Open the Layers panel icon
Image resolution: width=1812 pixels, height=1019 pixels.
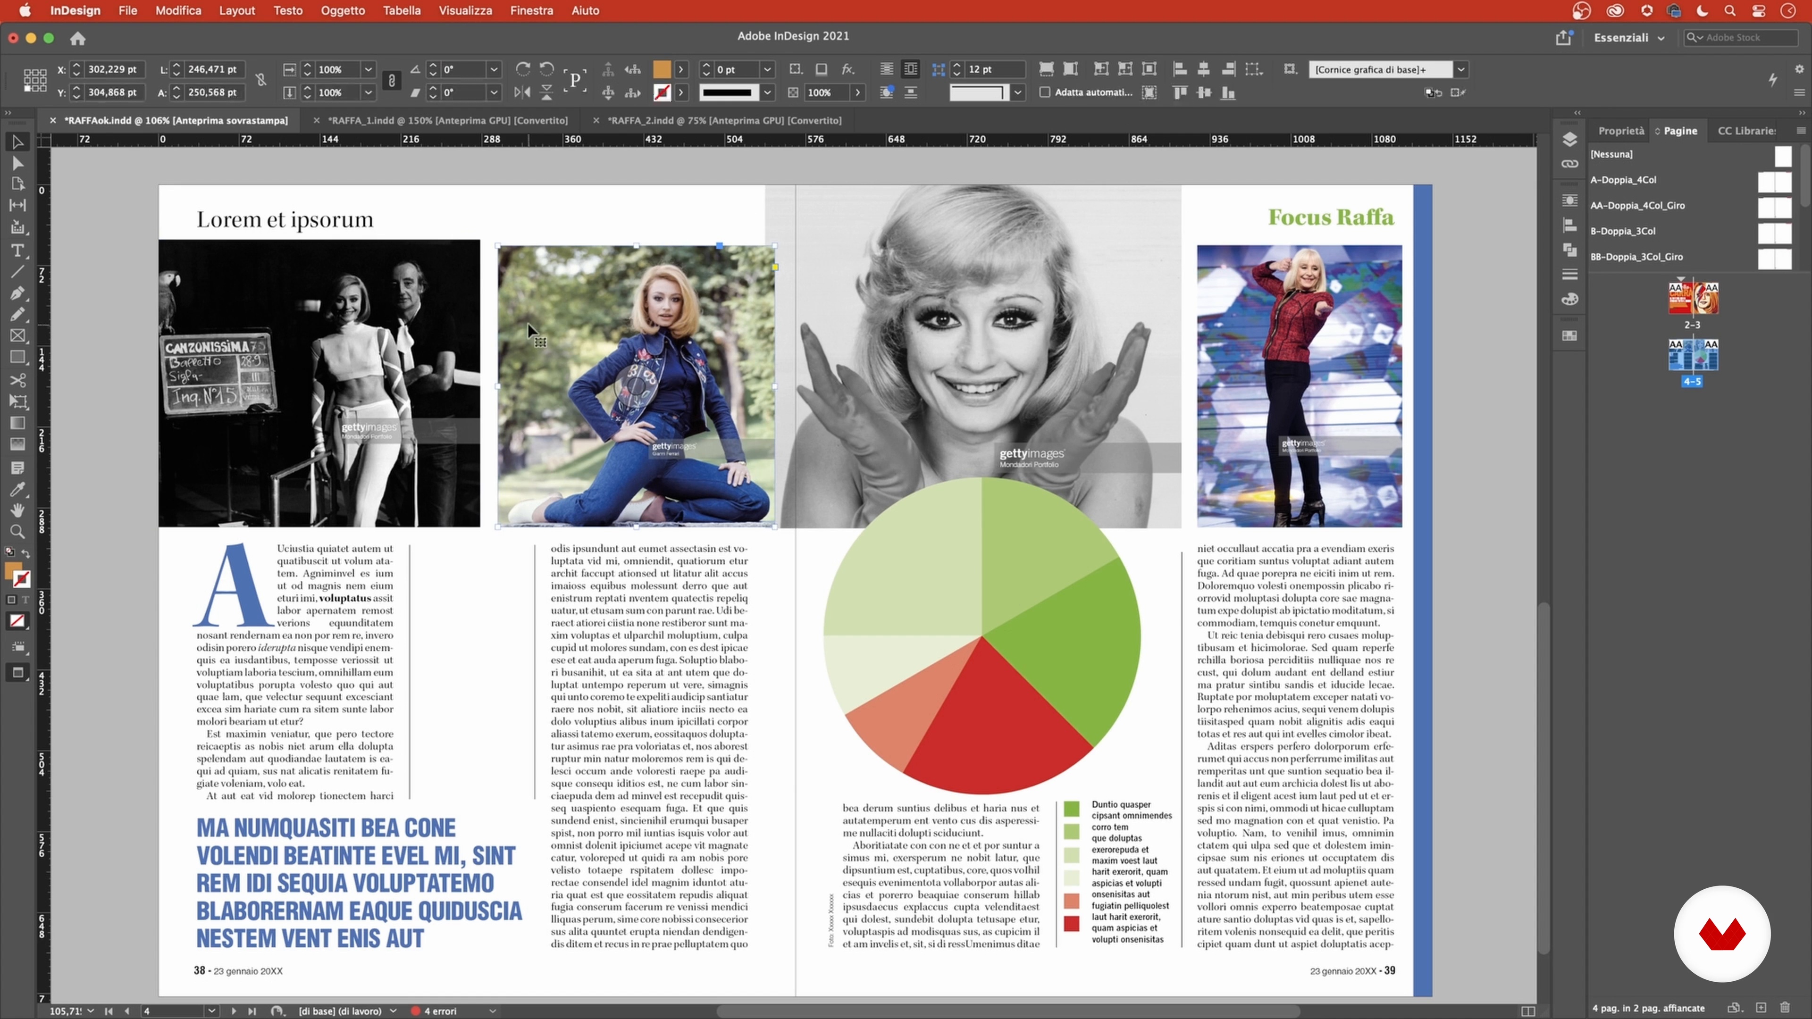click(x=1569, y=139)
